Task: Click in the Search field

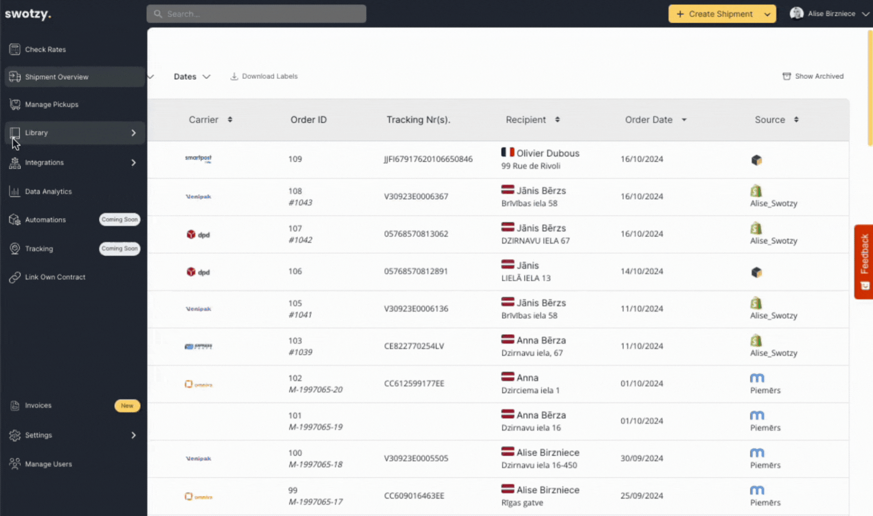Action: point(256,14)
